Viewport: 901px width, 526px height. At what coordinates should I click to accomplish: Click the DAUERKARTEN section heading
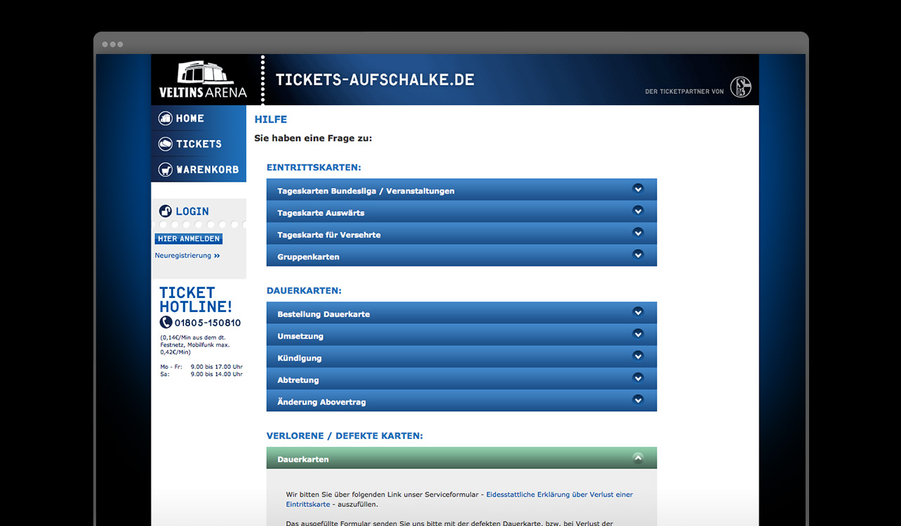(304, 290)
